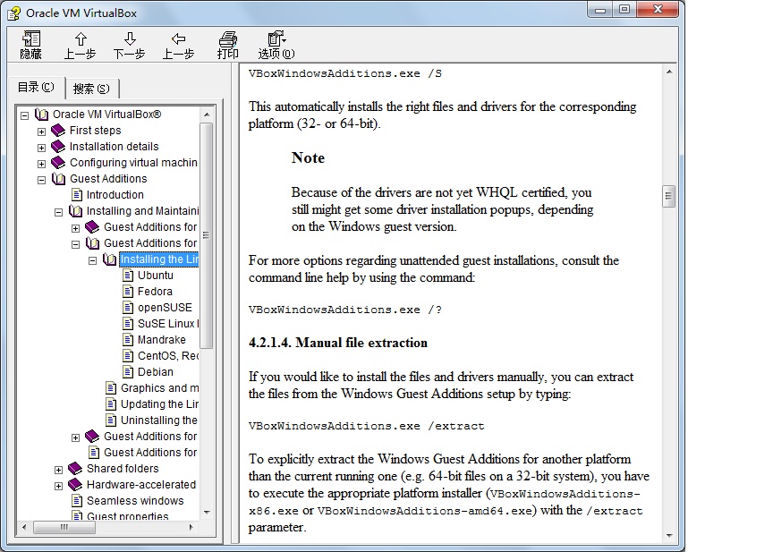Click the text "VBoxWindowsAdditions.exe /?"
This screenshot has height=552, width=773.
pyautogui.click(x=345, y=310)
